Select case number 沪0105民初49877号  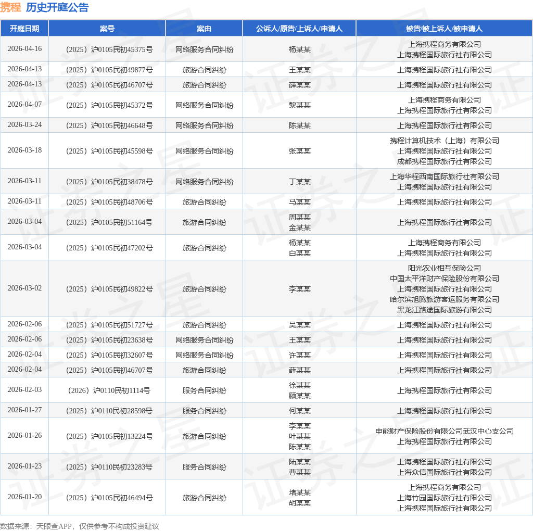click(x=109, y=70)
